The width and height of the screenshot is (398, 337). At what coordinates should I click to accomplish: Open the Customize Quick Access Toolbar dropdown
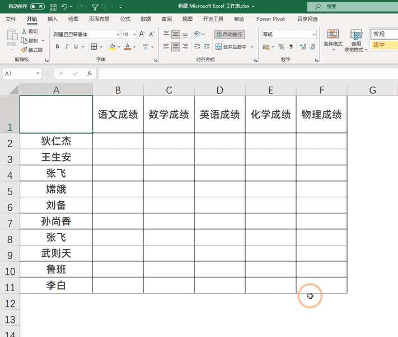click(120, 7)
